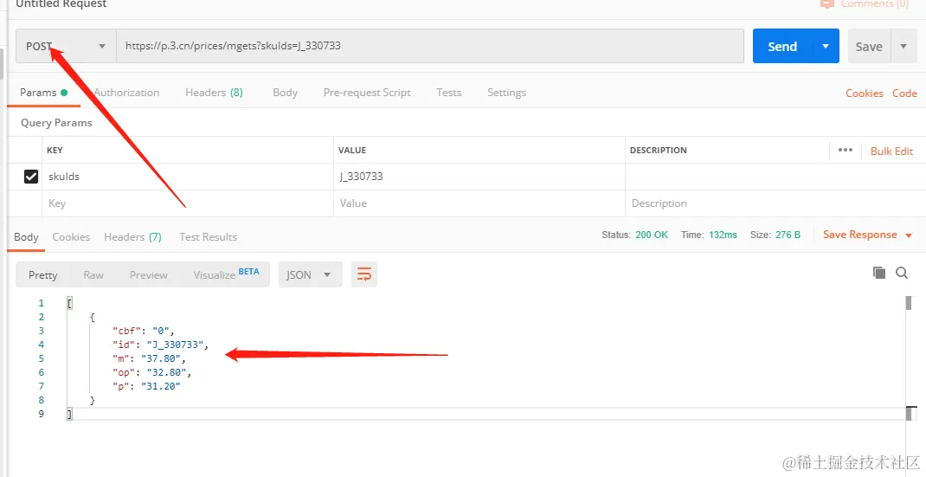This screenshot has width=926, height=477.
Task: Send the request
Action: [782, 46]
